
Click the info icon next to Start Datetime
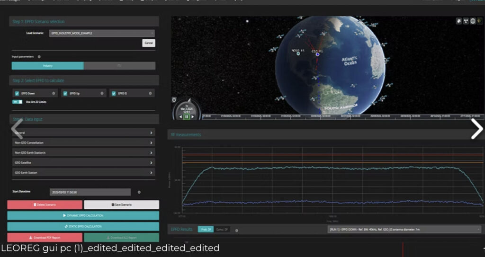[x=139, y=192]
